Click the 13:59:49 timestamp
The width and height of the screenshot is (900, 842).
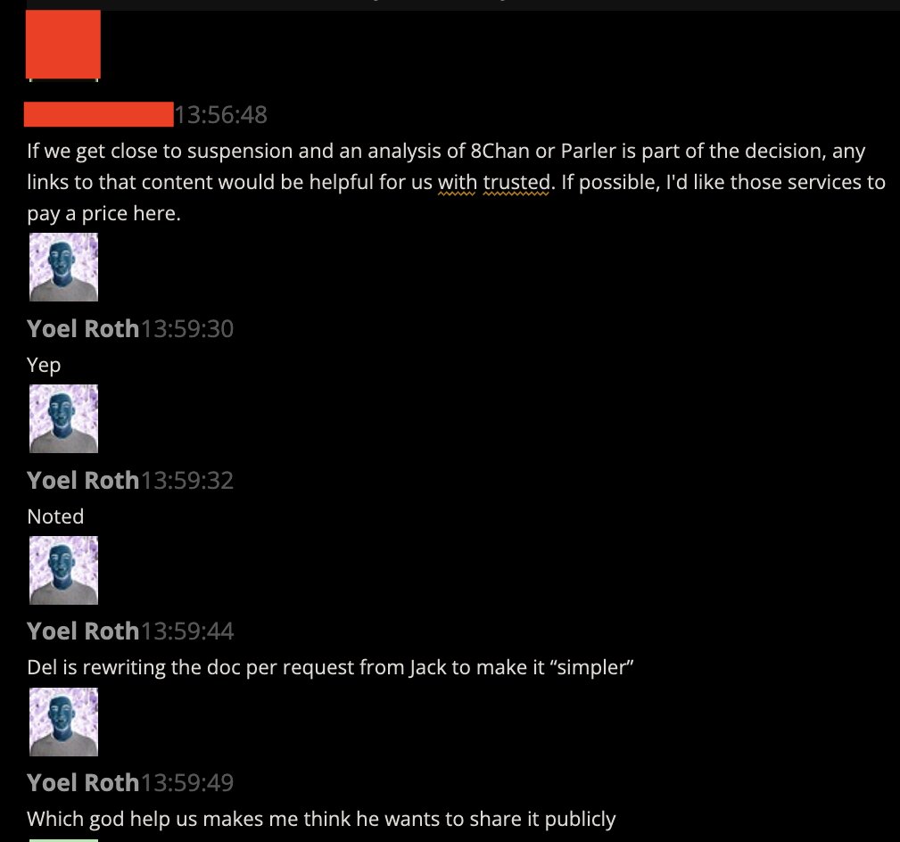click(187, 783)
